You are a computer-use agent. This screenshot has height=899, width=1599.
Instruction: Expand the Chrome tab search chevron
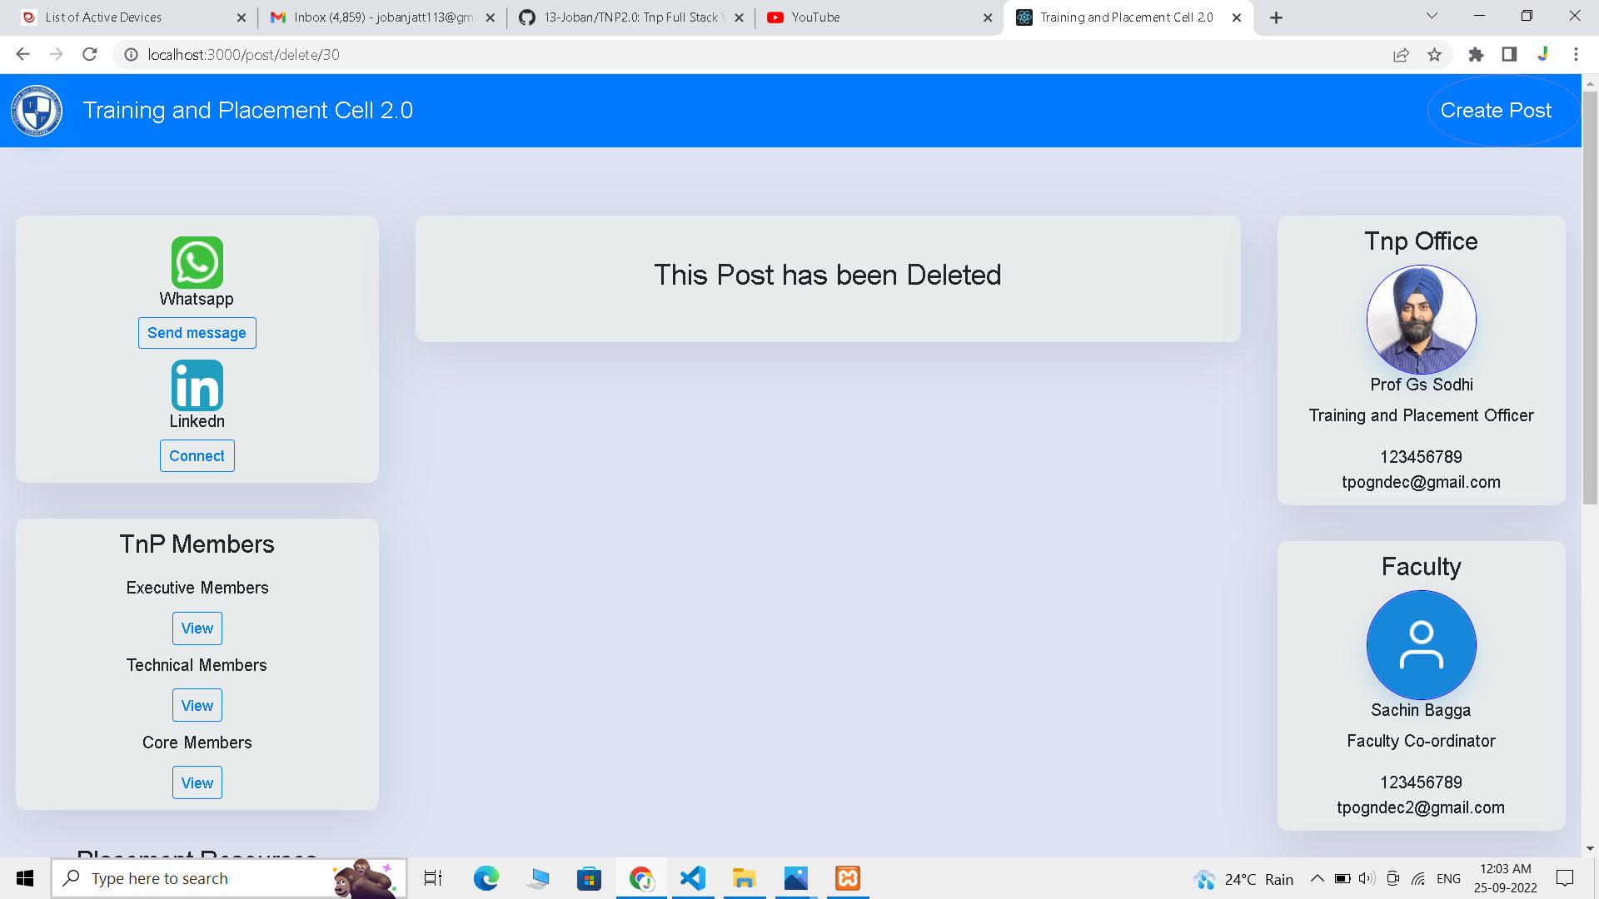(x=1432, y=16)
